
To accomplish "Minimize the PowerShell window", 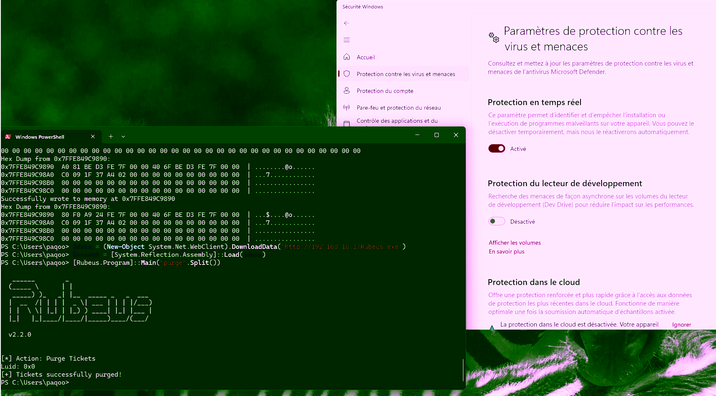I will click(x=417, y=135).
